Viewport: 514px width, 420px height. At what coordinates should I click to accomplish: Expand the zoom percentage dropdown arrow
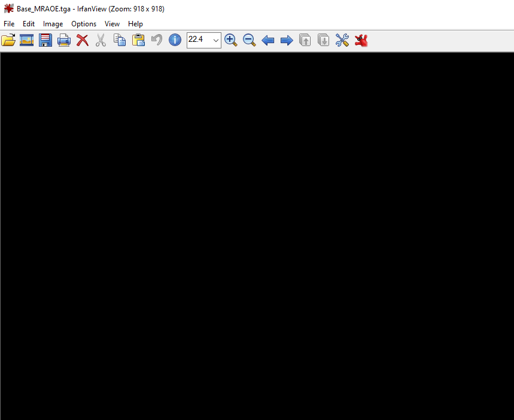[215, 40]
